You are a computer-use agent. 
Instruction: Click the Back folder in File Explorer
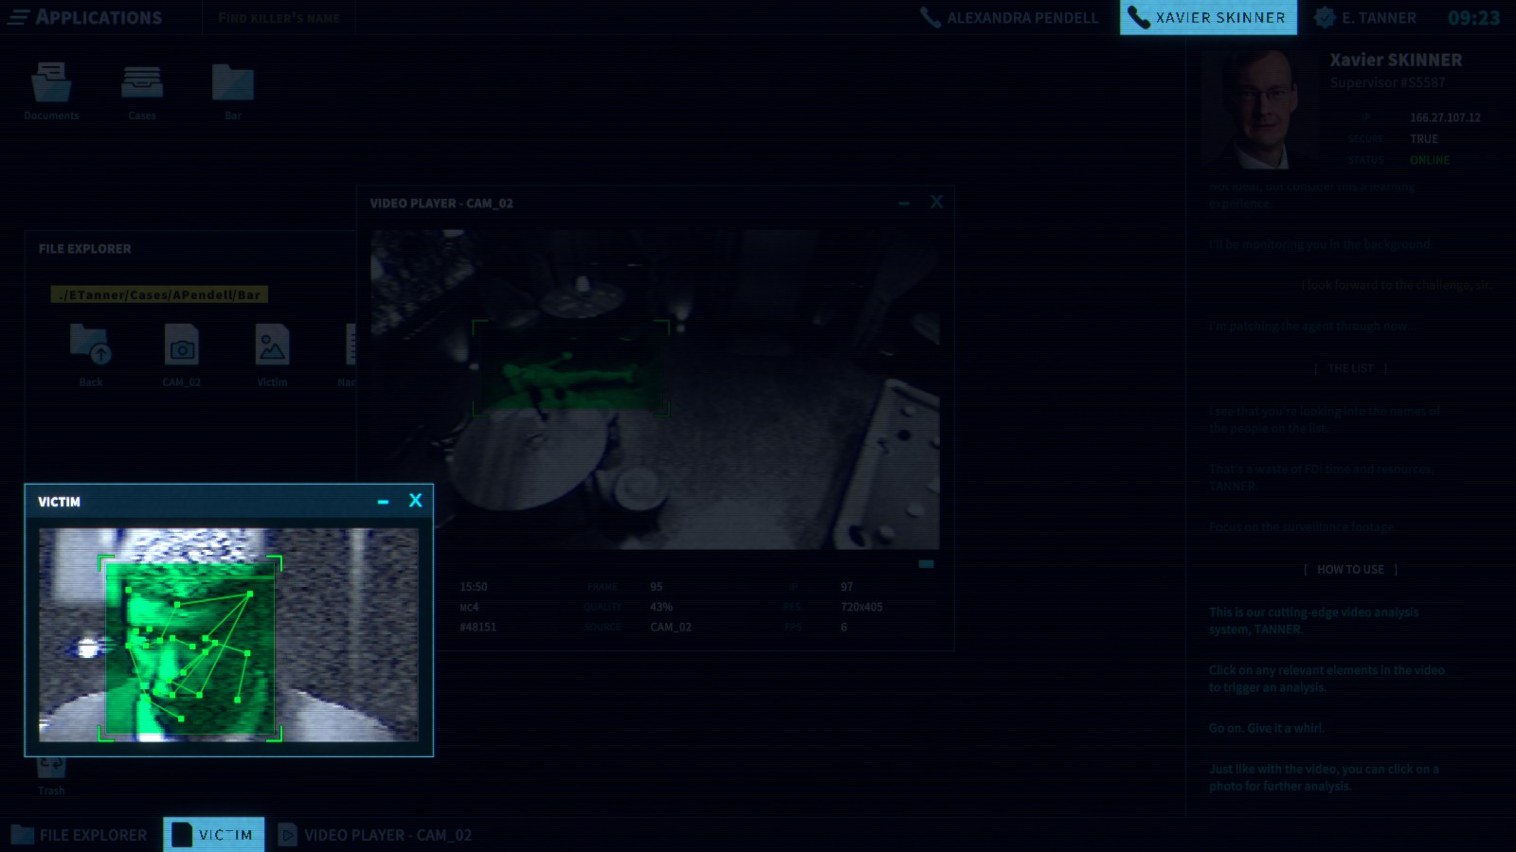(x=91, y=347)
